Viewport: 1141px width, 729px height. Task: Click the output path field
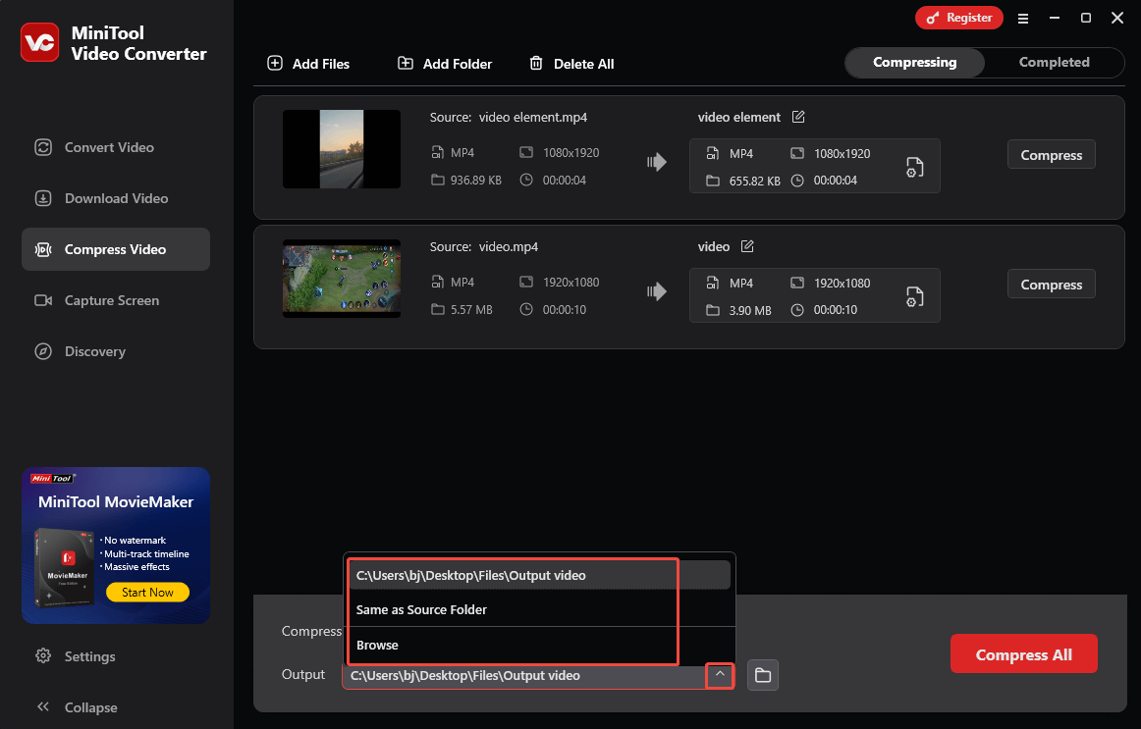click(524, 675)
